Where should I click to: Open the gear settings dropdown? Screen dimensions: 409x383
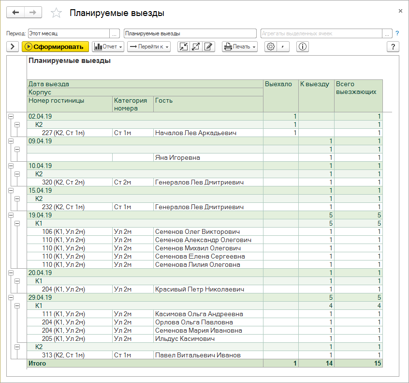[x=271, y=46]
